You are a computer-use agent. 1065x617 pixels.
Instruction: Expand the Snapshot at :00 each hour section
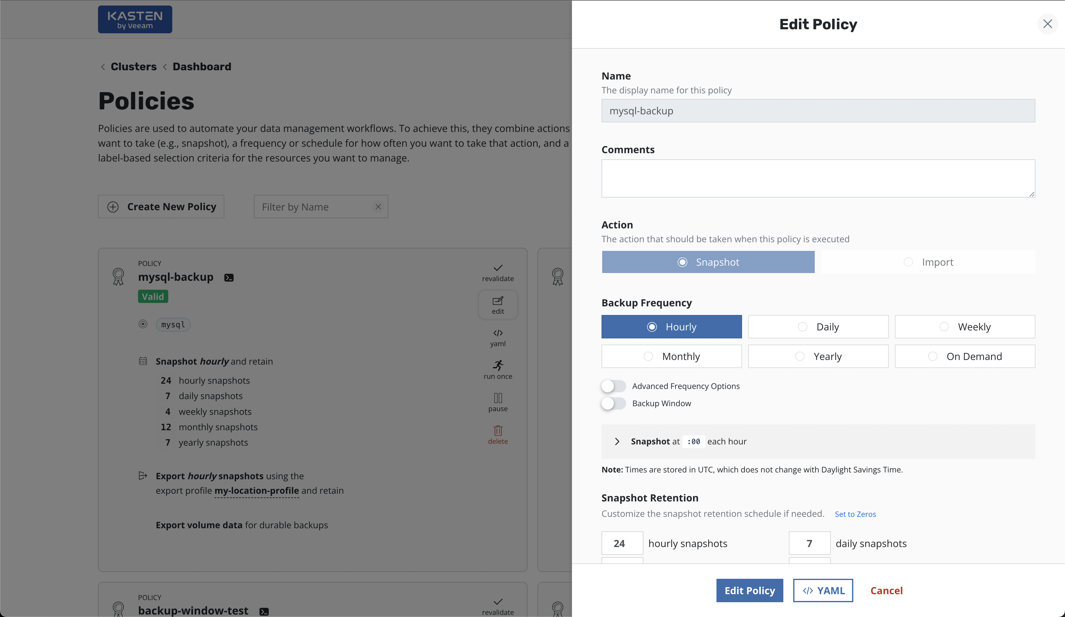pyautogui.click(x=617, y=441)
